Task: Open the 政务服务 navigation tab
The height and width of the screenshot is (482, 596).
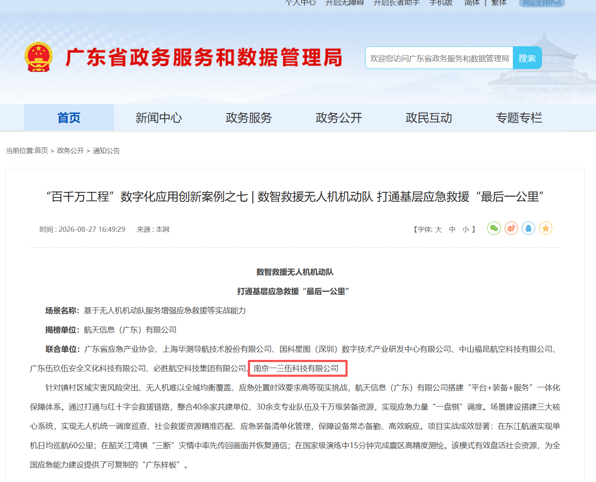Action: (x=249, y=118)
